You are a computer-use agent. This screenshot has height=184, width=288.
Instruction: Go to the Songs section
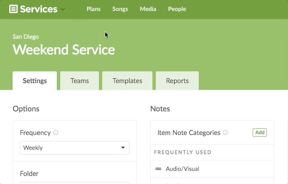coord(120,9)
